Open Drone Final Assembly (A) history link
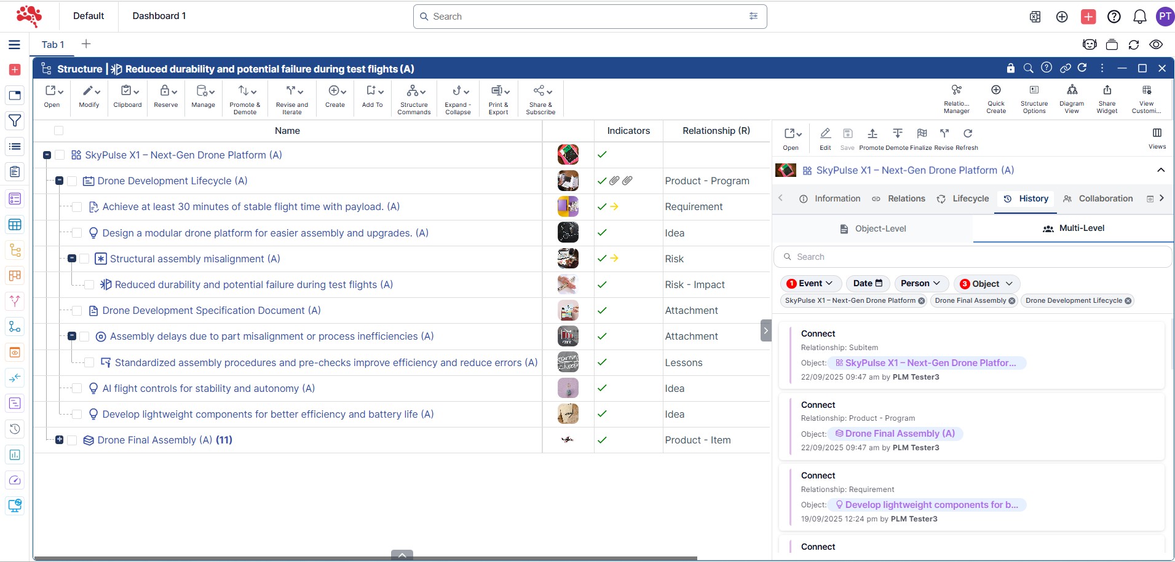Screen dimensions: 1175x562 coord(899,434)
